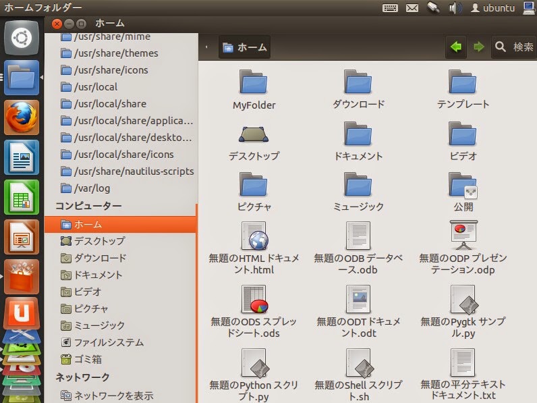Open the sound volume indicator

[x=455, y=8]
